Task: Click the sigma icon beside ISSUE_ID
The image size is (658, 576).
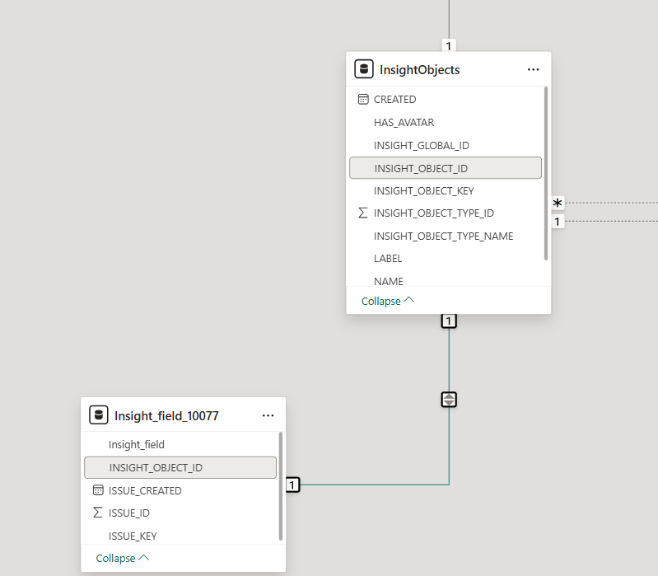Action: (x=98, y=513)
